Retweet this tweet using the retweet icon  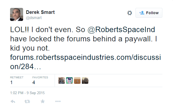tap(27, 101)
